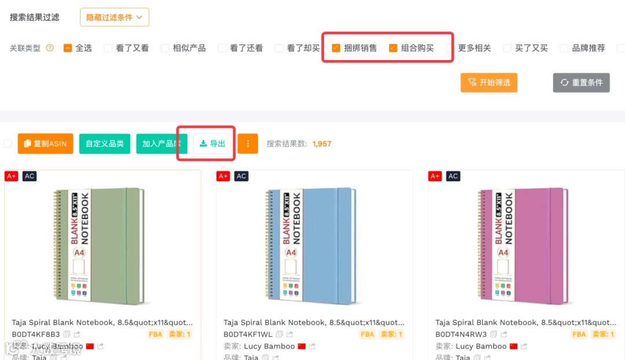Click the help icon beside 关联类型
The image size is (625, 360).
[x=50, y=48]
